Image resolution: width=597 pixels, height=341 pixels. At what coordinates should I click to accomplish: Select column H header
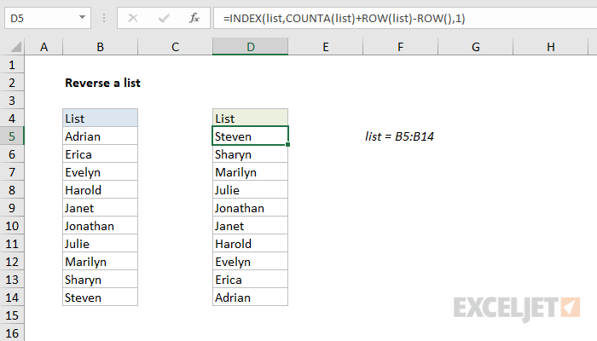[551, 47]
